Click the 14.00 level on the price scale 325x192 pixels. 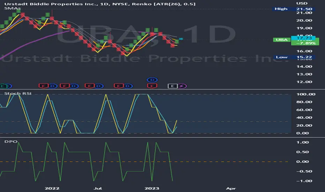[304, 66]
